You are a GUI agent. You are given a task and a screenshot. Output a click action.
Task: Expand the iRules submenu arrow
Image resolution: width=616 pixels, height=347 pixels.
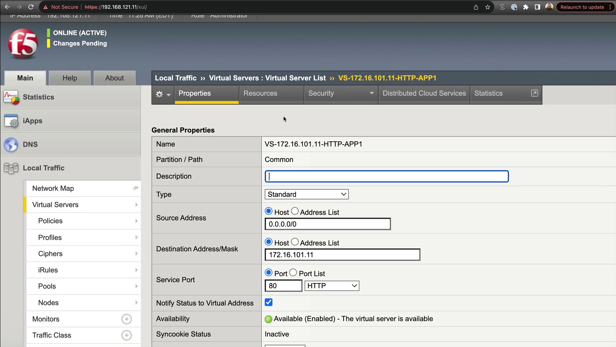[x=136, y=270]
